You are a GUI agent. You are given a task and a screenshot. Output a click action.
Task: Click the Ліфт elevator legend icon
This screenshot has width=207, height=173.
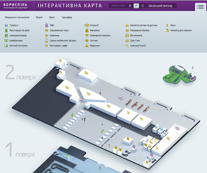pyautogui.click(x=47, y=25)
